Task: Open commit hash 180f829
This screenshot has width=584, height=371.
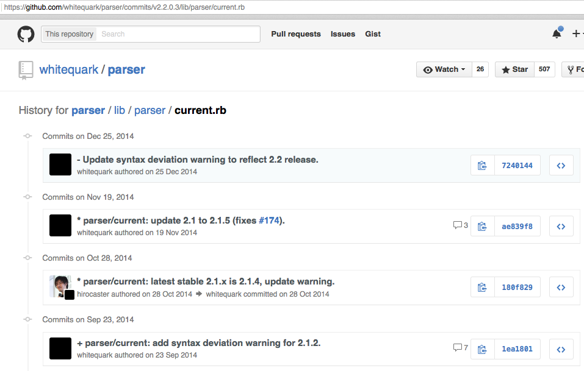Action: coord(517,287)
